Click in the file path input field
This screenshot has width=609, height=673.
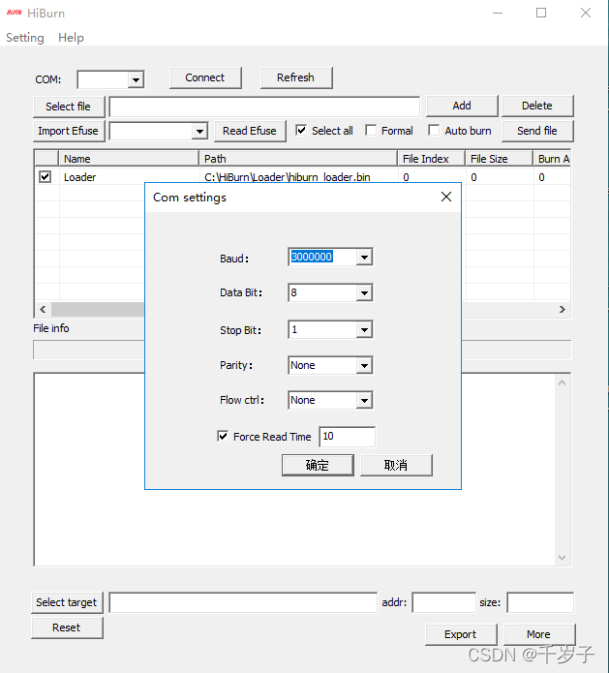[x=264, y=107]
